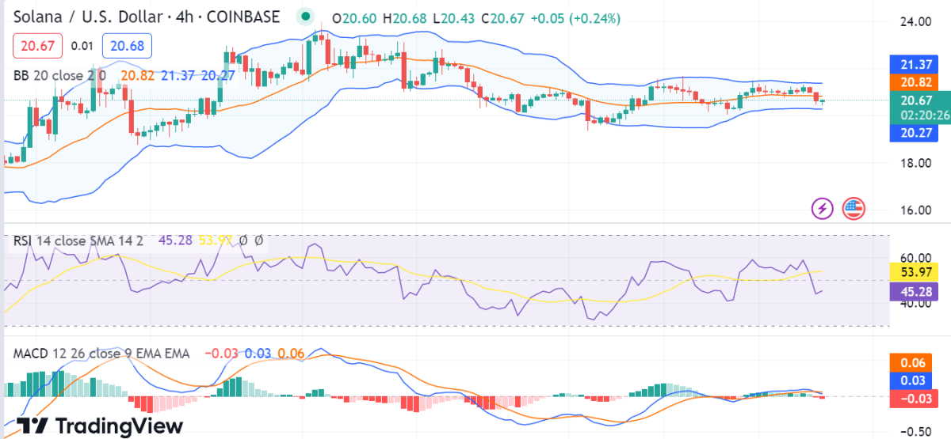Click the red sell price 20.67 box
Image resolution: width=951 pixels, height=439 pixels.
coord(37,46)
